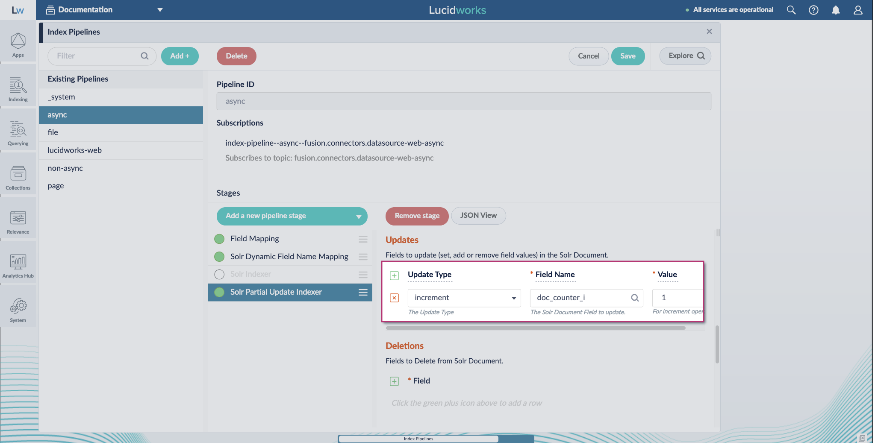The width and height of the screenshot is (875, 445).
Task: Click the Add + button
Action: click(x=180, y=56)
